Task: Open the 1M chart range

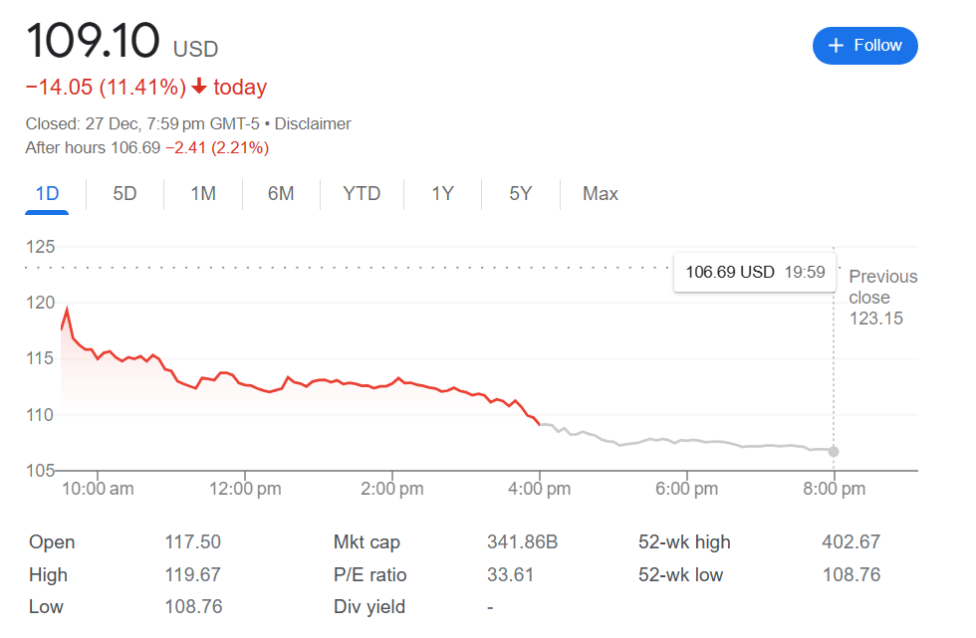Action: pyautogui.click(x=203, y=194)
